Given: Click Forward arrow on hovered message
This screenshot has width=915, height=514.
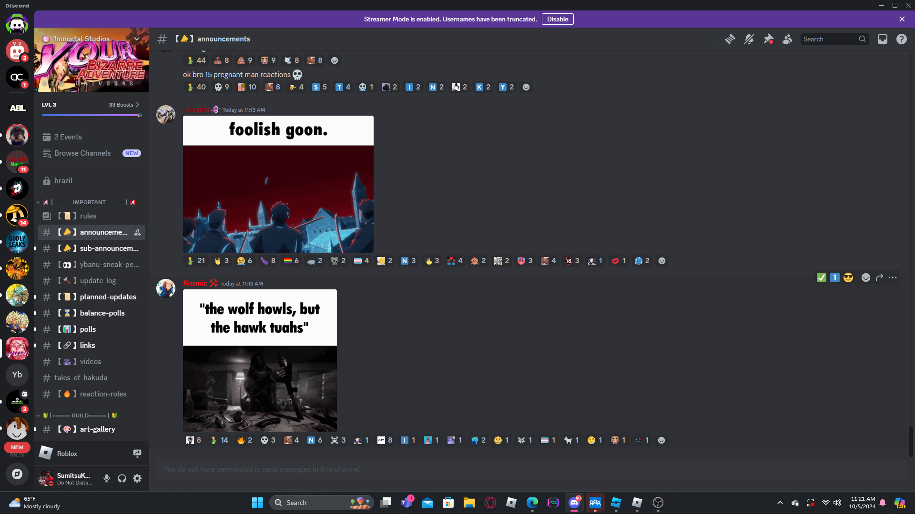Looking at the screenshot, I should coord(879,277).
